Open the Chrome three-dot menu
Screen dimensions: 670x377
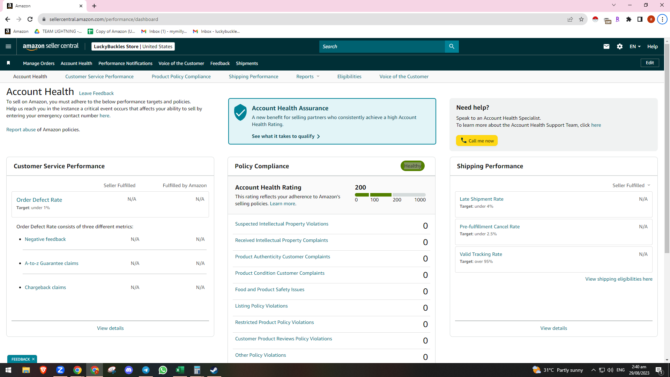click(662, 19)
